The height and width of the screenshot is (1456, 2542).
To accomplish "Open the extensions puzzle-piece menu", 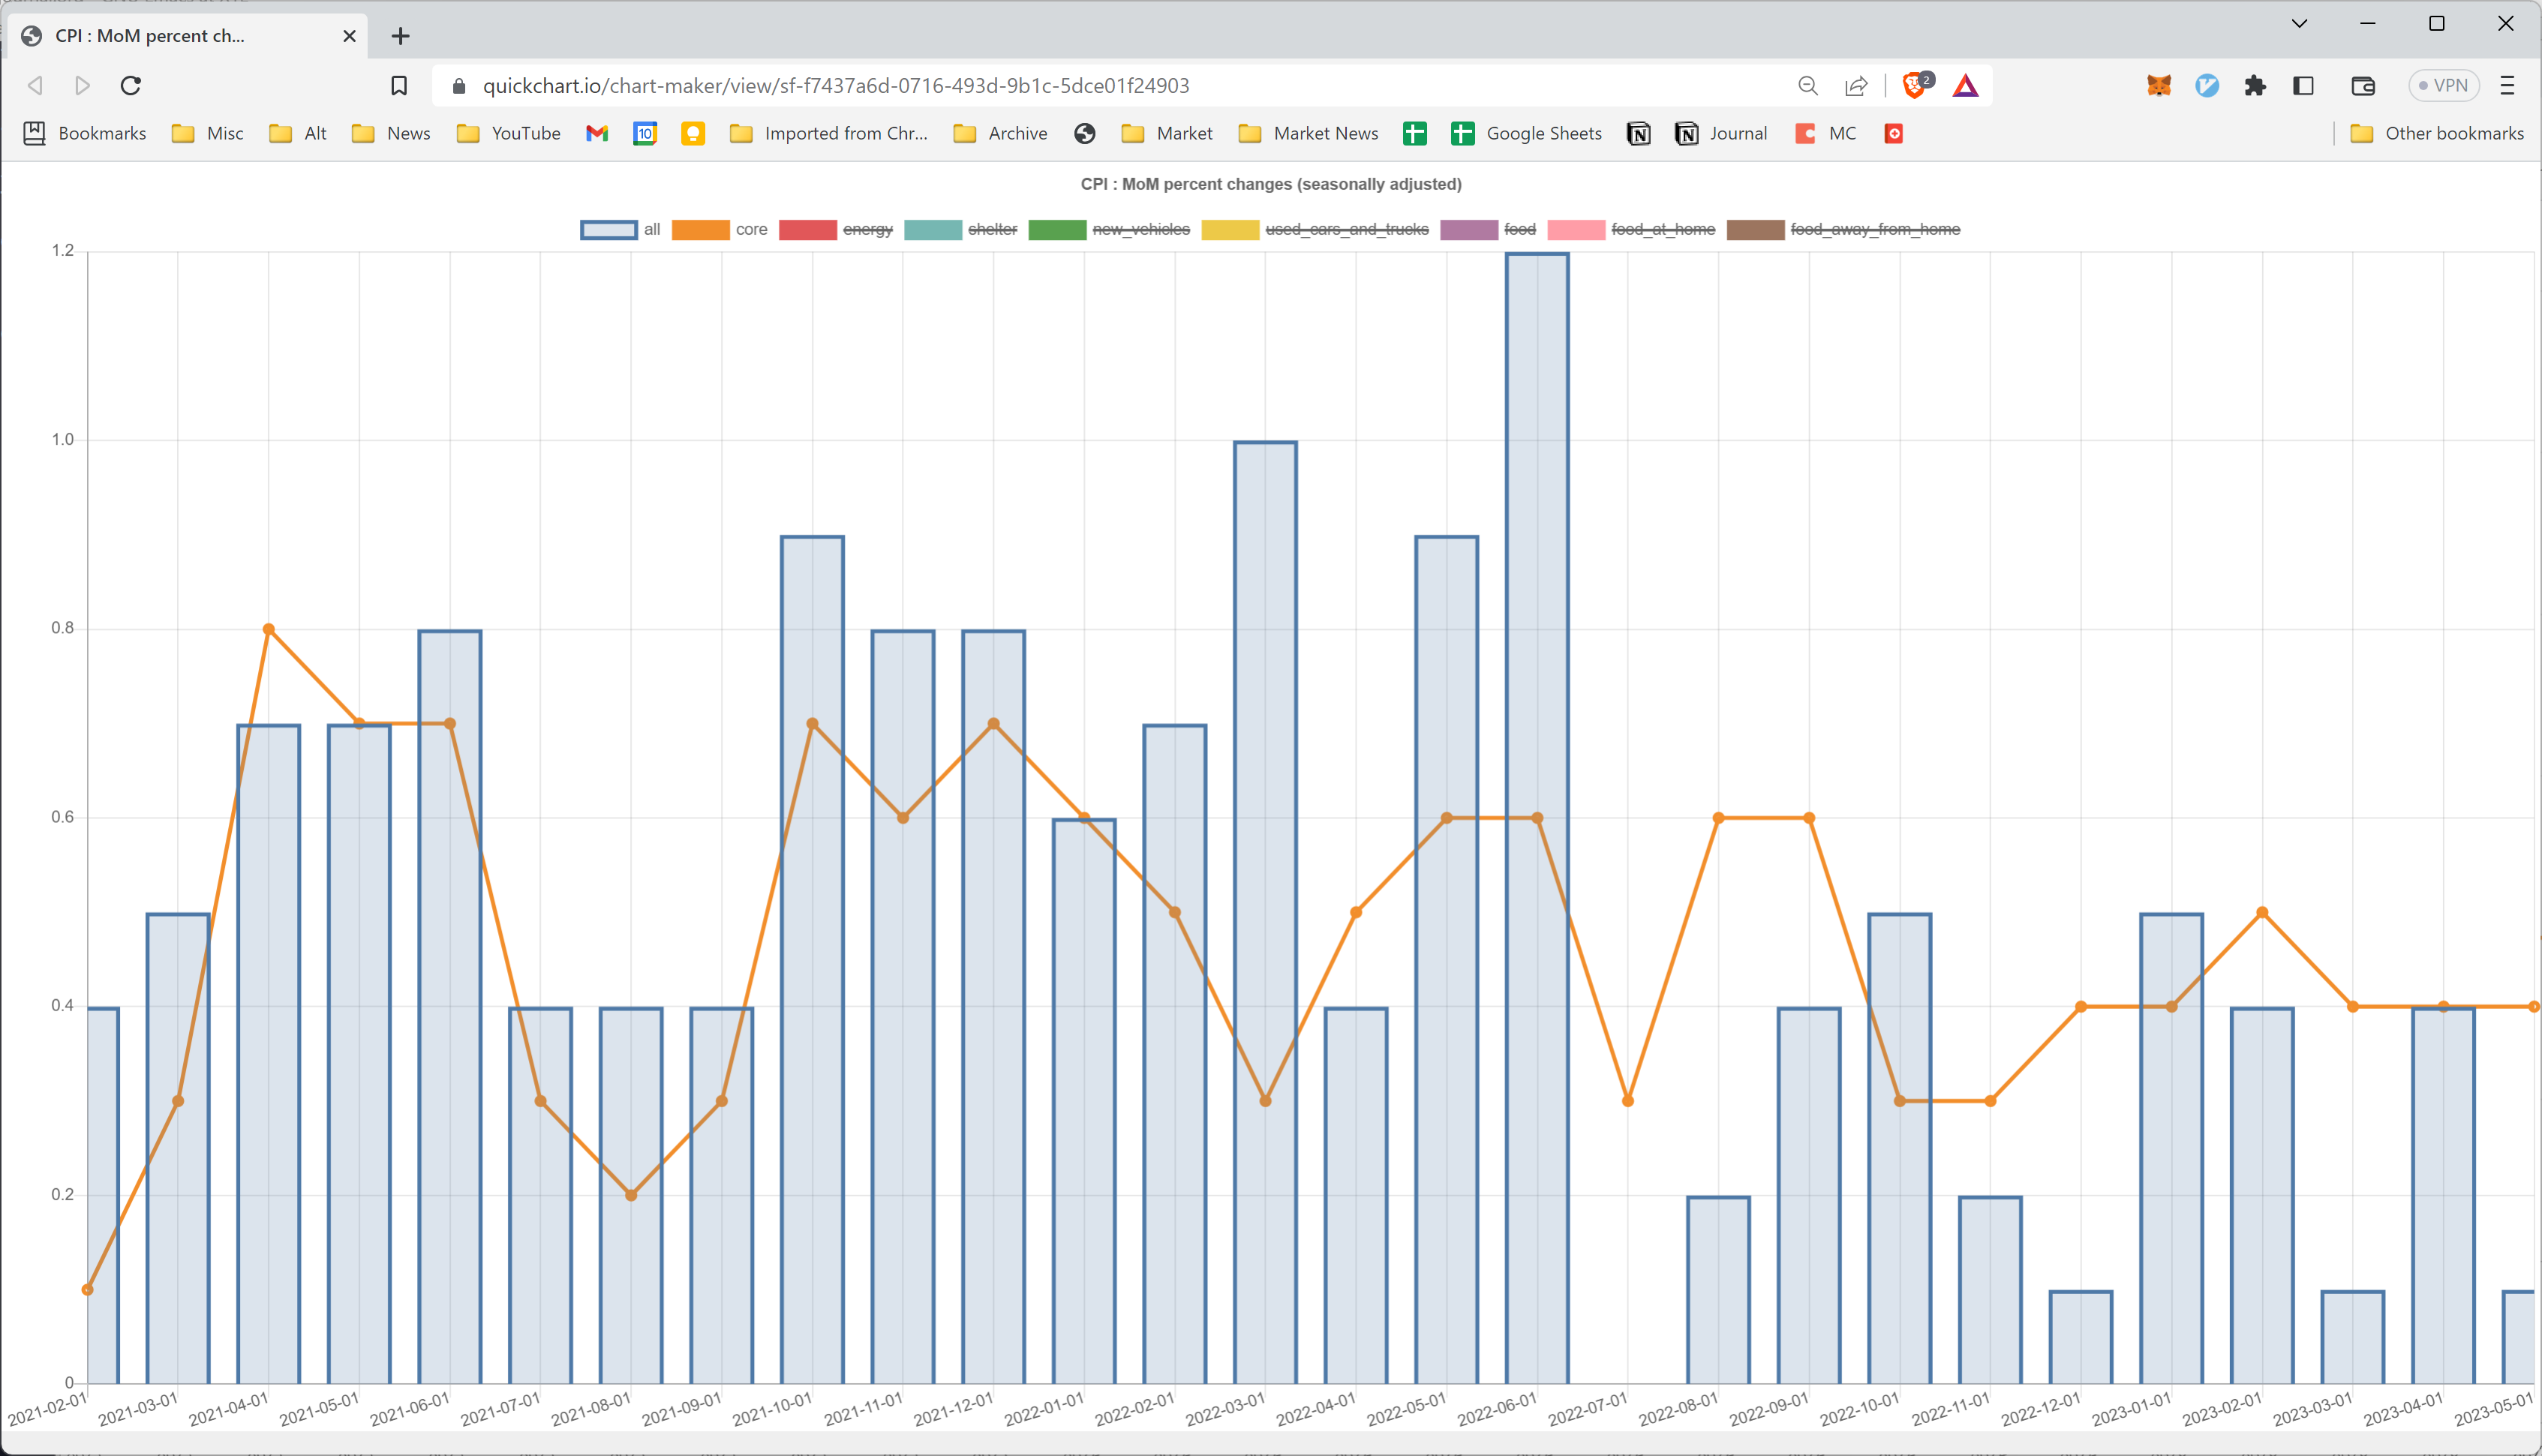I will [2254, 86].
